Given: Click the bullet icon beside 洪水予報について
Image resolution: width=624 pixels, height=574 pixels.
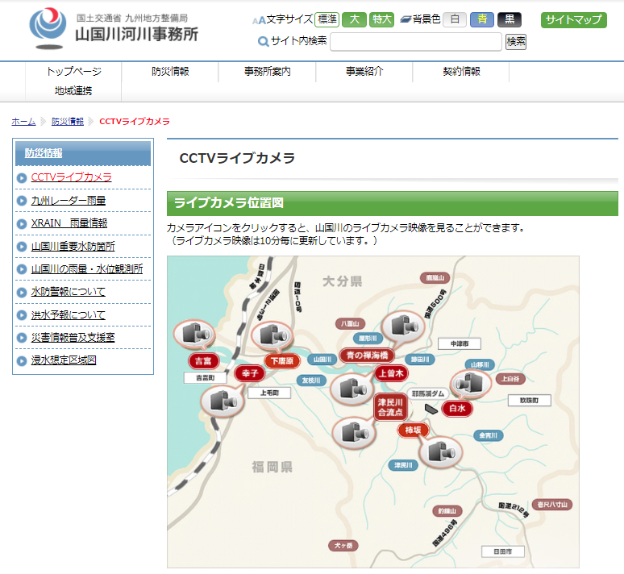Looking at the screenshot, I should 22,315.
